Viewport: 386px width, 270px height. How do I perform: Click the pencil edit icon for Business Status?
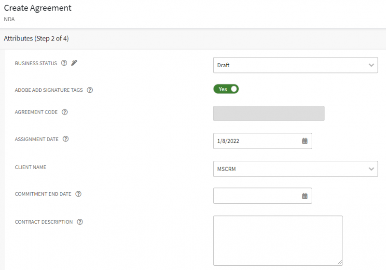click(74, 63)
